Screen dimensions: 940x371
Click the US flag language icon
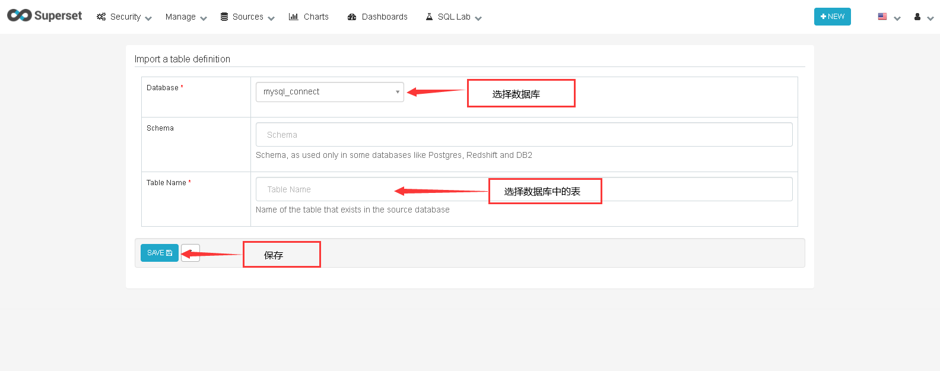tap(882, 17)
